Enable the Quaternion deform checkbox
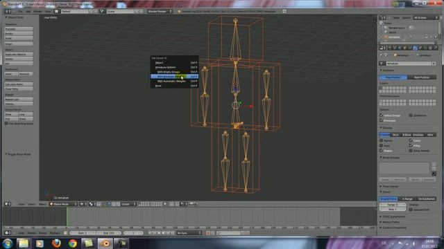Screen dimensions: 444x249 click(x=411, y=116)
